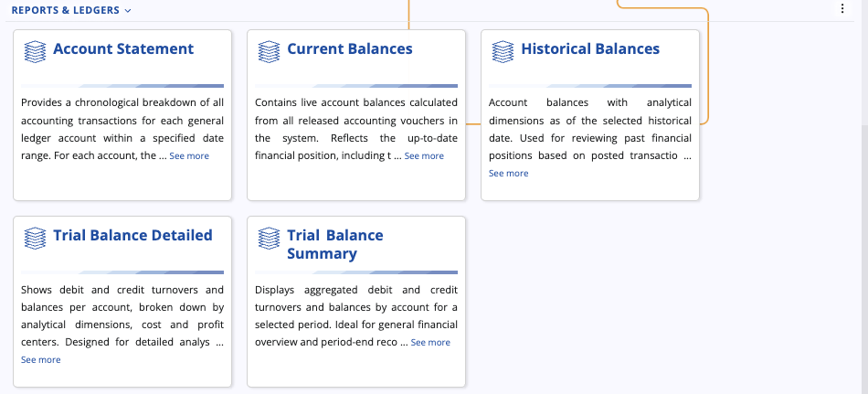This screenshot has width=868, height=394.
Task: Click the Trial Balance Detailed ledger icon
Action: pyautogui.click(x=35, y=238)
